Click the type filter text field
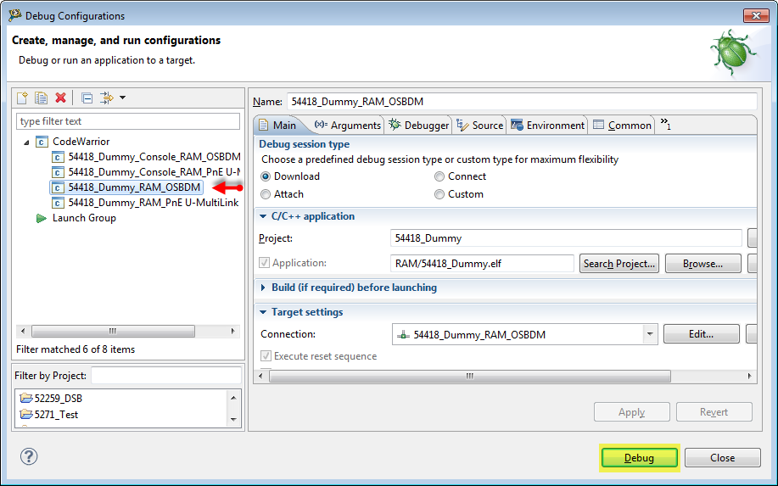The width and height of the screenshot is (778, 486). (x=128, y=121)
